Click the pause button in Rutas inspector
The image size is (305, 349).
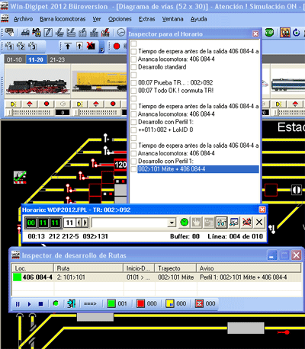18,304
